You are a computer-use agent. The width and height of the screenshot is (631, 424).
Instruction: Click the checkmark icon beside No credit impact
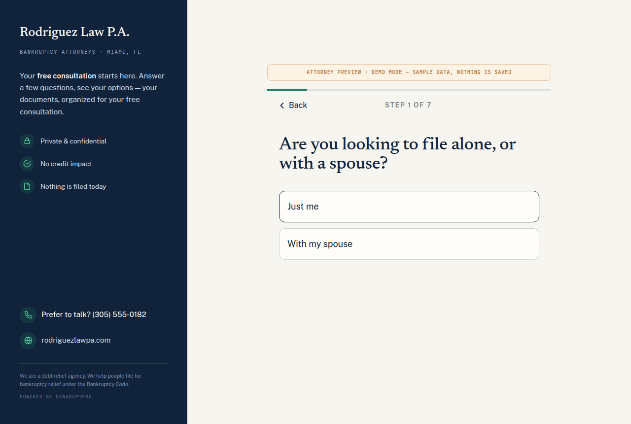(27, 164)
